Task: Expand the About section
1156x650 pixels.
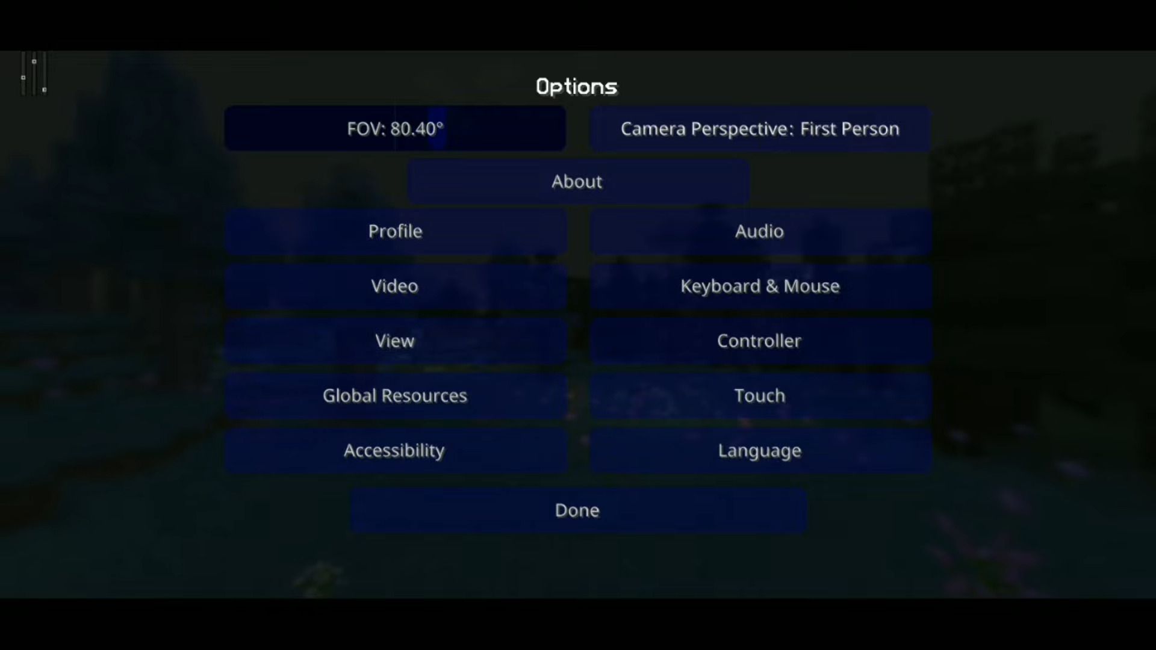Action: click(x=577, y=181)
